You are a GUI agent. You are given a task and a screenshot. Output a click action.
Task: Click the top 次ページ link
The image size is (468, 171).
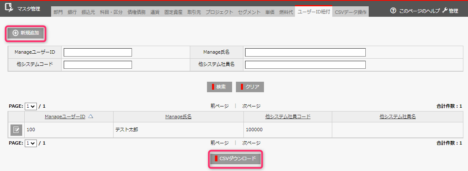[x=251, y=106]
